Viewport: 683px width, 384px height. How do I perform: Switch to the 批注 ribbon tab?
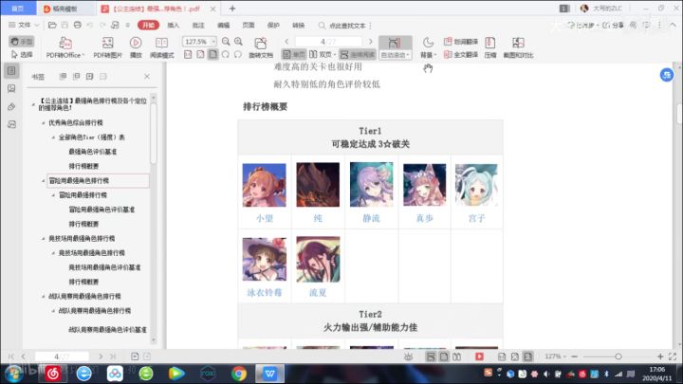tap(198, 26)
